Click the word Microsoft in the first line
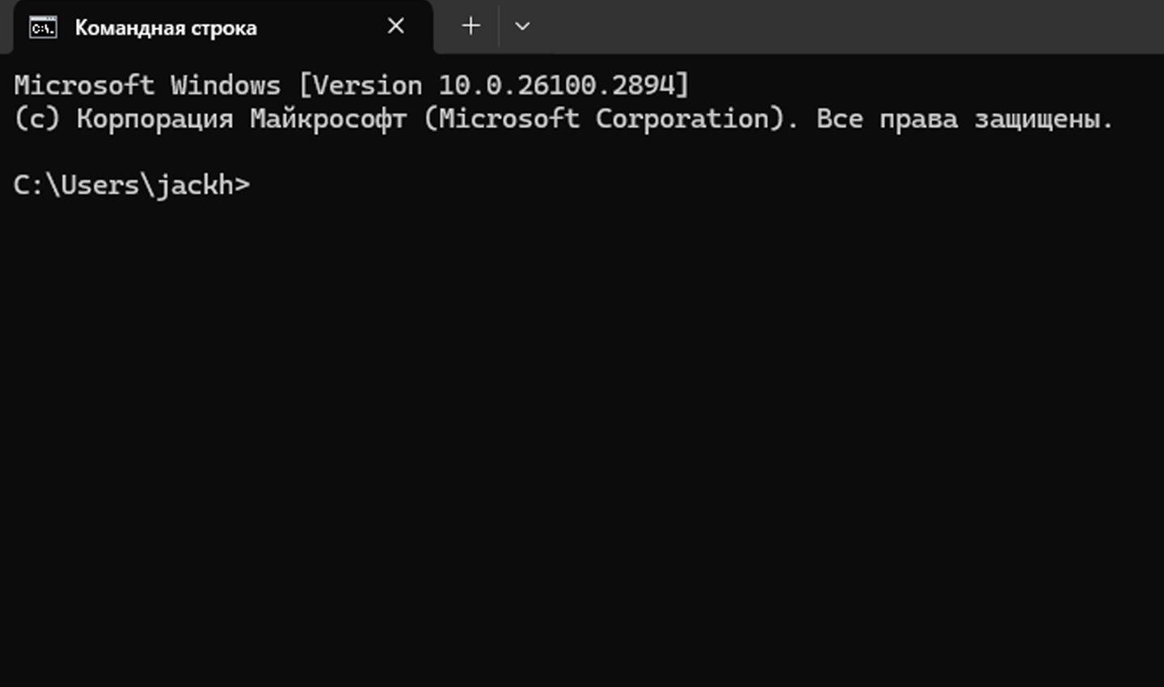The image size is (1164, 687). click(84, 85)
